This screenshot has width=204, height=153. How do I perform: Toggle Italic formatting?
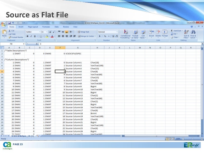pyautogui.click(x=31, y=36)
